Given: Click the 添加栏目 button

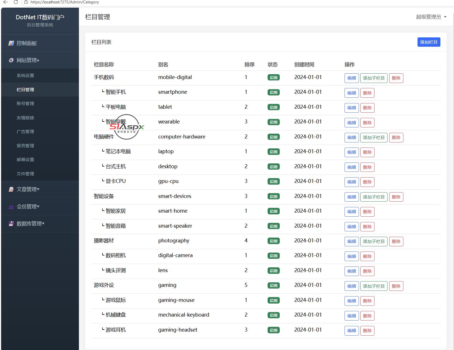Looking at the screenshot, I should [429, 42].
